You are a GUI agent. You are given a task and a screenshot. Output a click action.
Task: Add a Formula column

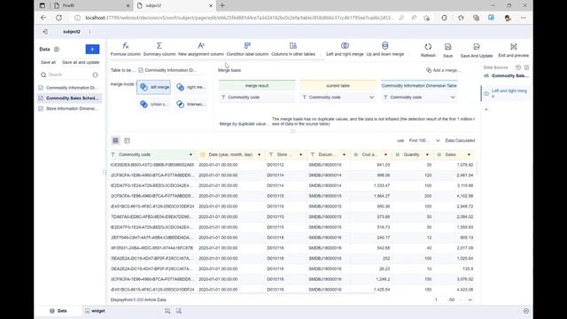[126, 50]
